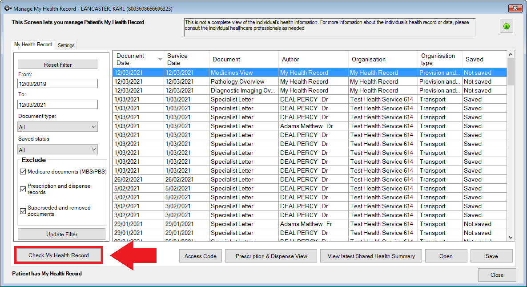Image resolution: width=527 pixels, height=287 pixels.
Task: Click the green information icon button
Action: pyautogui.click(x=506, y=26)
